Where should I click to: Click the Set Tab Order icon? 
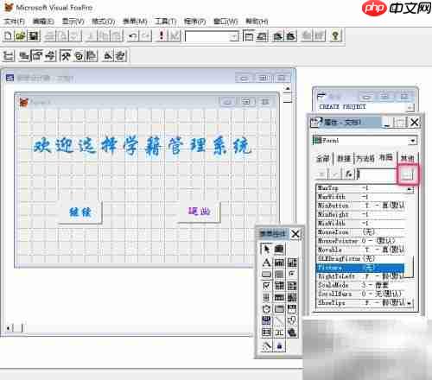[9, 56]
